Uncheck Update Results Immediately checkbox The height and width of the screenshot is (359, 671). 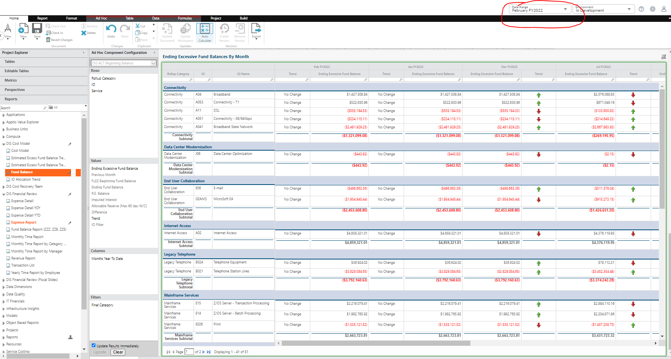[x=94, y=345]
